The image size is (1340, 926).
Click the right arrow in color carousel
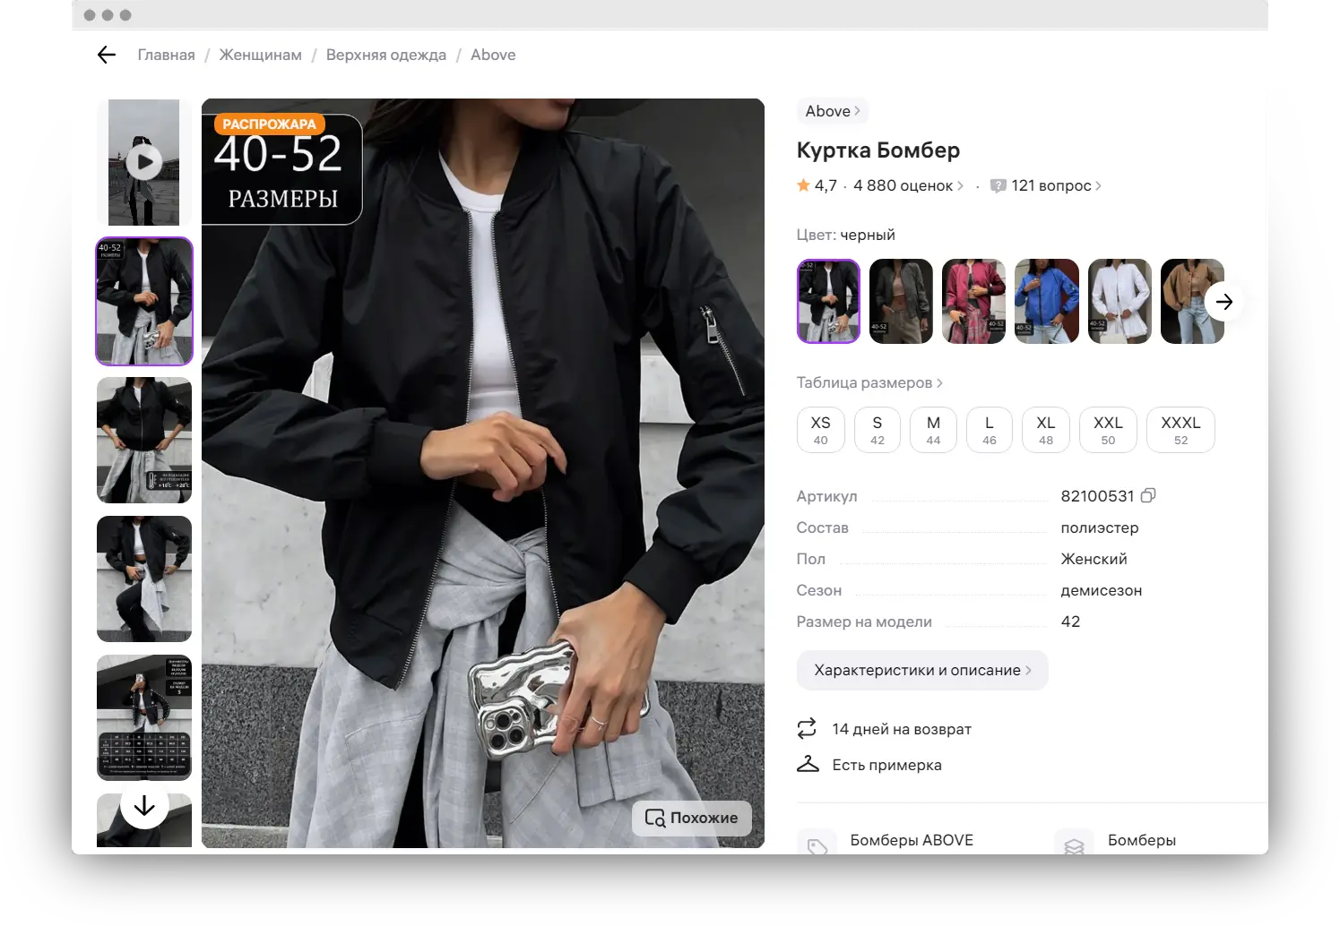pos(1223,302)
